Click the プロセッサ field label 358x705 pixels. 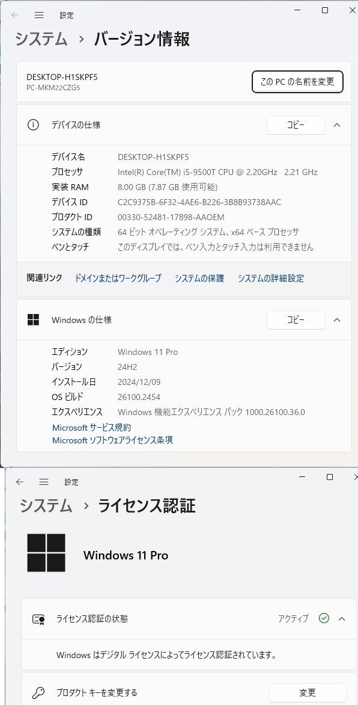[x=67, y=172]
